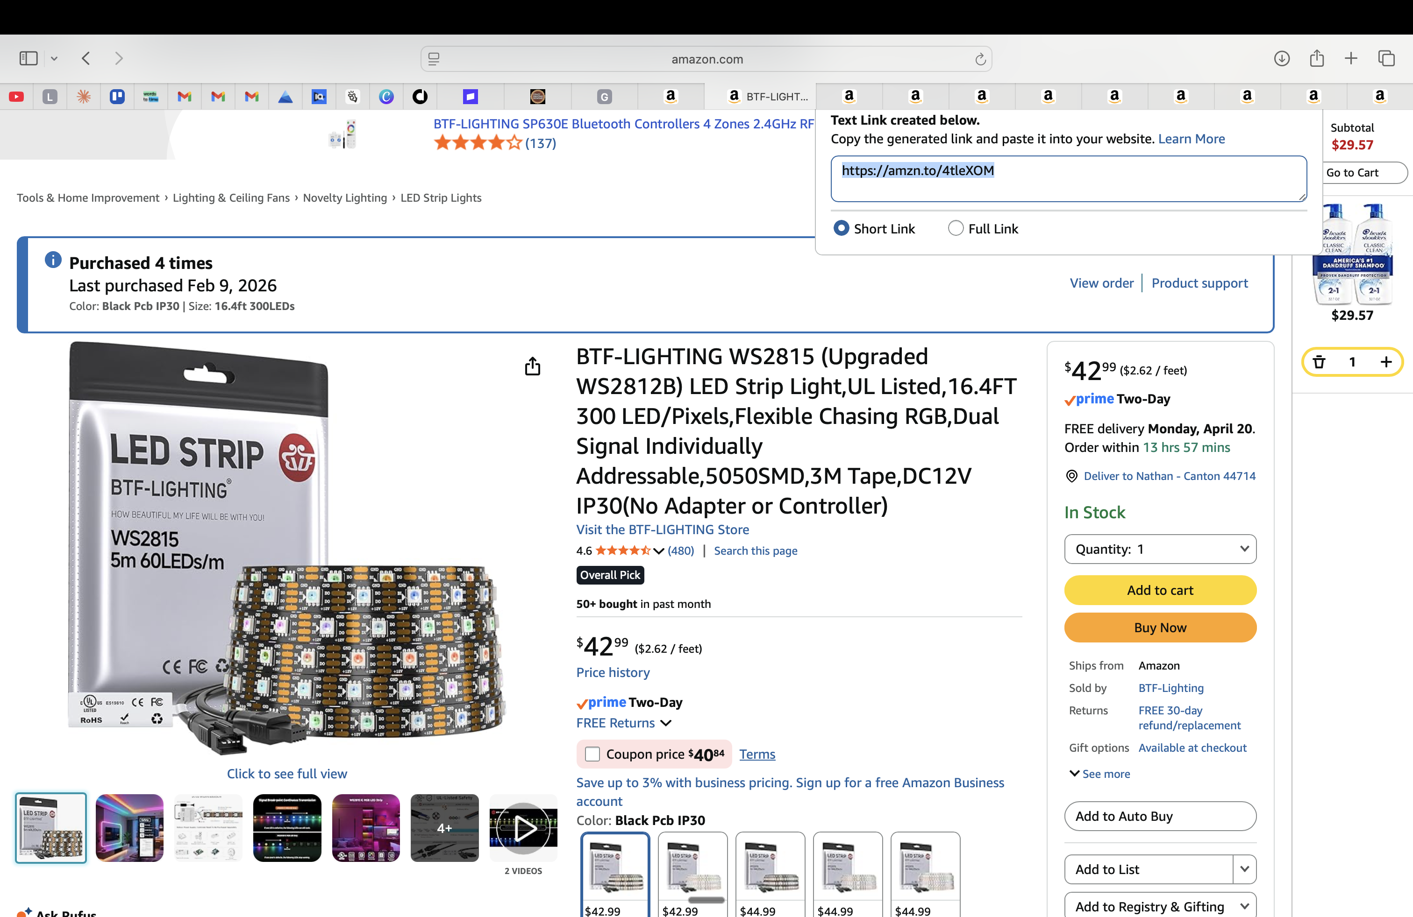The image size is (1413, 917).
Task: Toggle the Safari sidebar
Action: 28,58
